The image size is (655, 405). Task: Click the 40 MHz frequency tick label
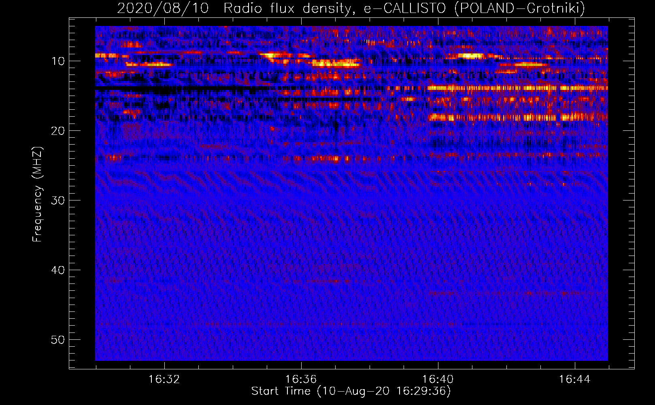pyautogui.click(x=58, y=270)
